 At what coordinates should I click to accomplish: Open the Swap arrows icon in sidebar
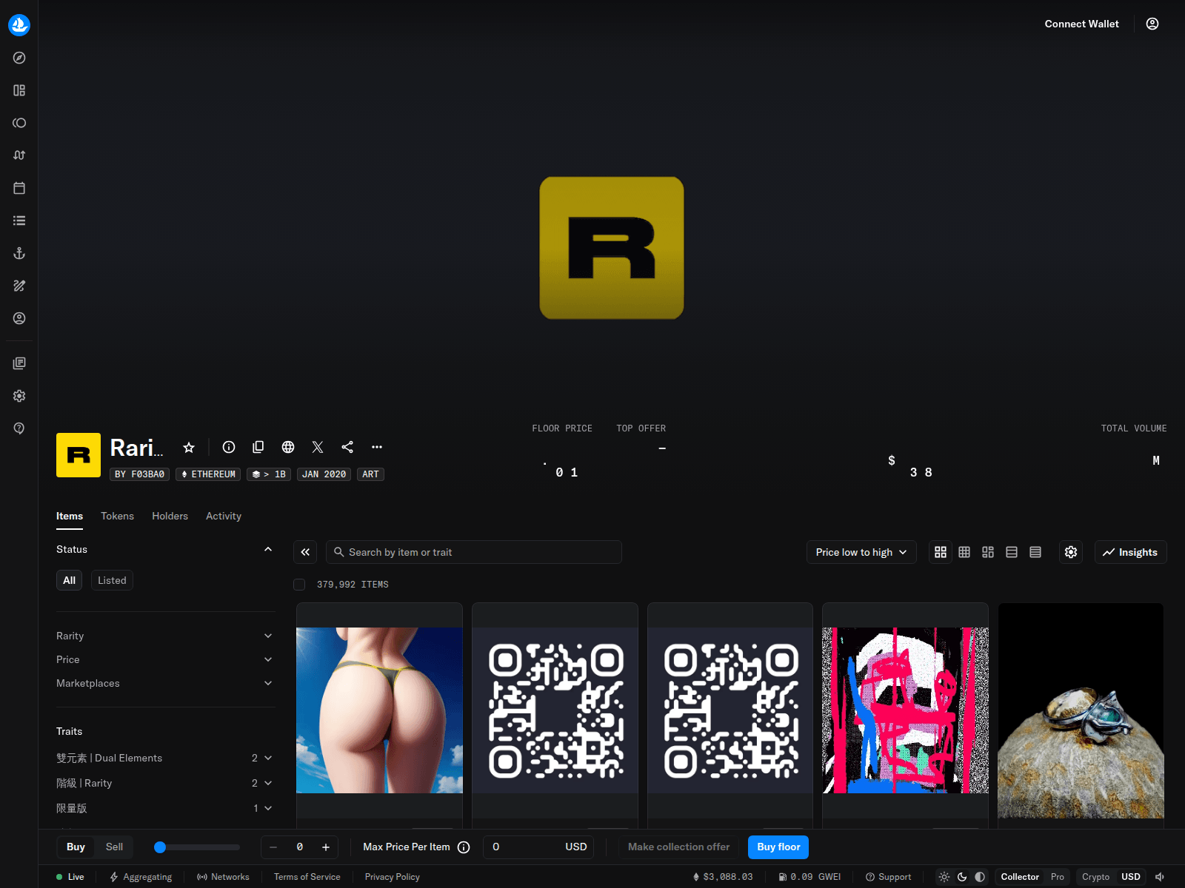click(x=19, y=155)
